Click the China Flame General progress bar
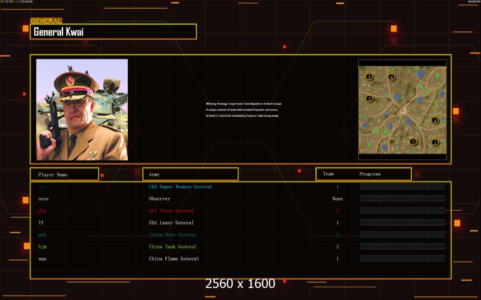This screenshot has height=300, width=481. point(403,258)
